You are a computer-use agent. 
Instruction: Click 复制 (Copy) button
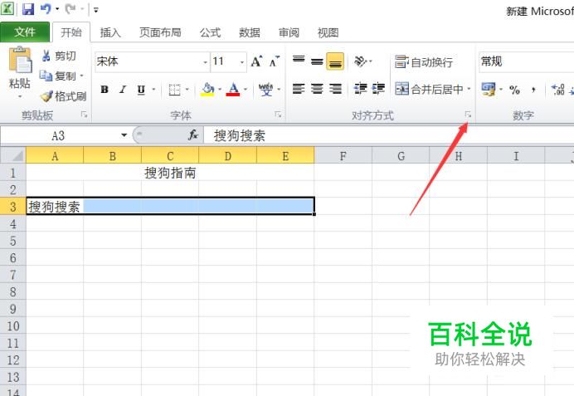click(58, 76)
